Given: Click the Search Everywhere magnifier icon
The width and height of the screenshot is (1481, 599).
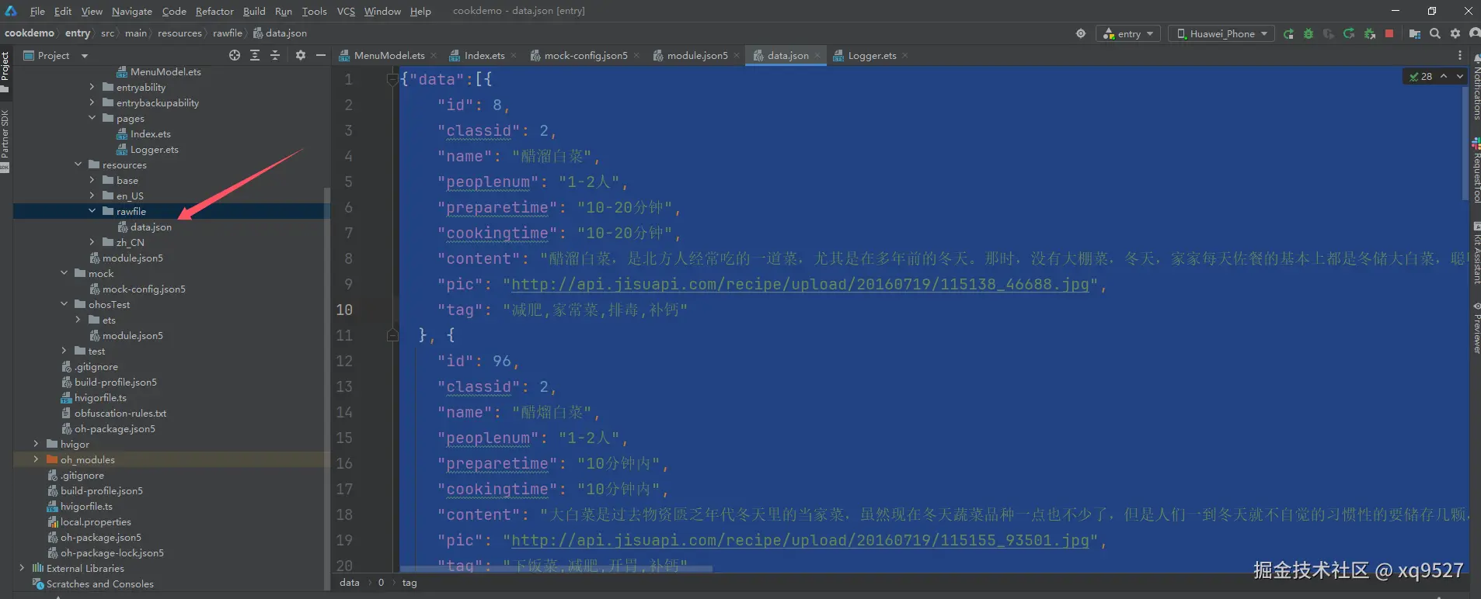Looking at the screenshot, I should coord(1435,33).
